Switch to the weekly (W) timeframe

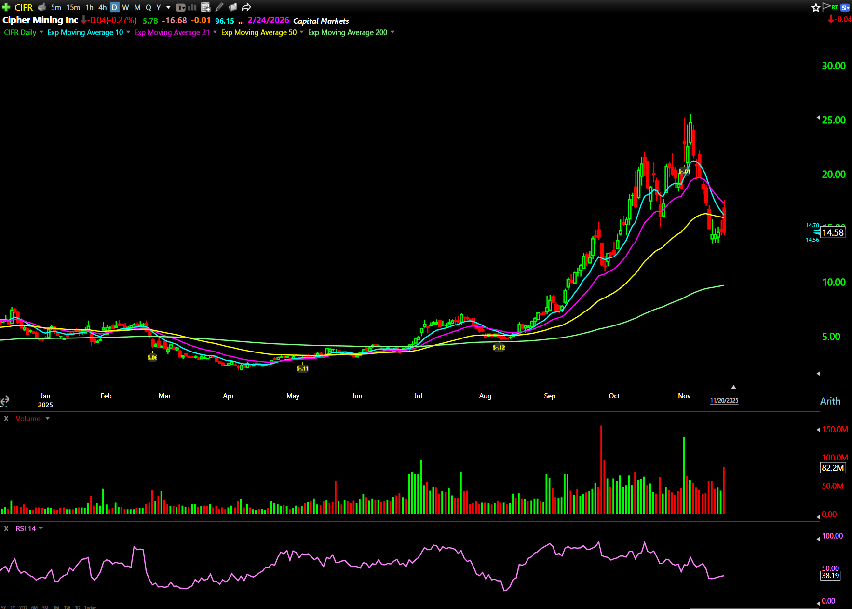click(125, 7)
